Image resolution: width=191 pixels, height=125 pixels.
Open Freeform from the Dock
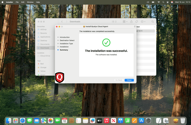coord(93,121)
